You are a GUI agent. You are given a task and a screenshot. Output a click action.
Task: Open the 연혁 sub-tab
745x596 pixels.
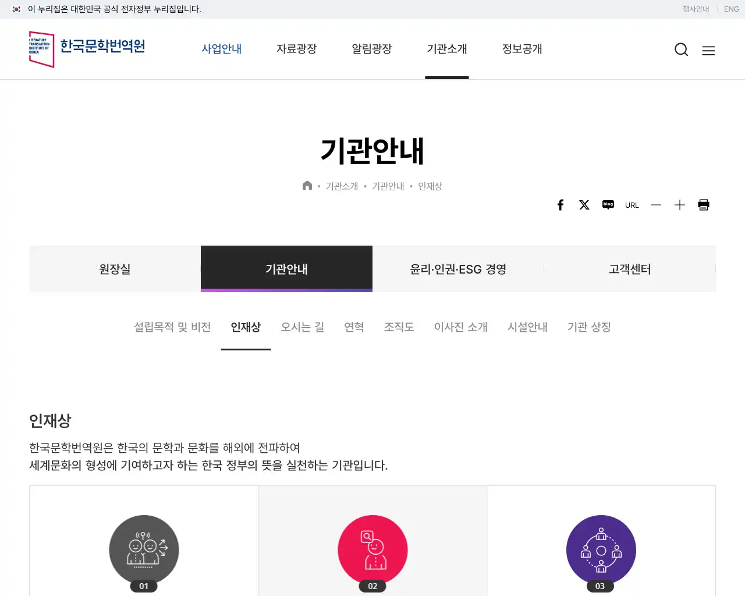(x=354, y=327)
